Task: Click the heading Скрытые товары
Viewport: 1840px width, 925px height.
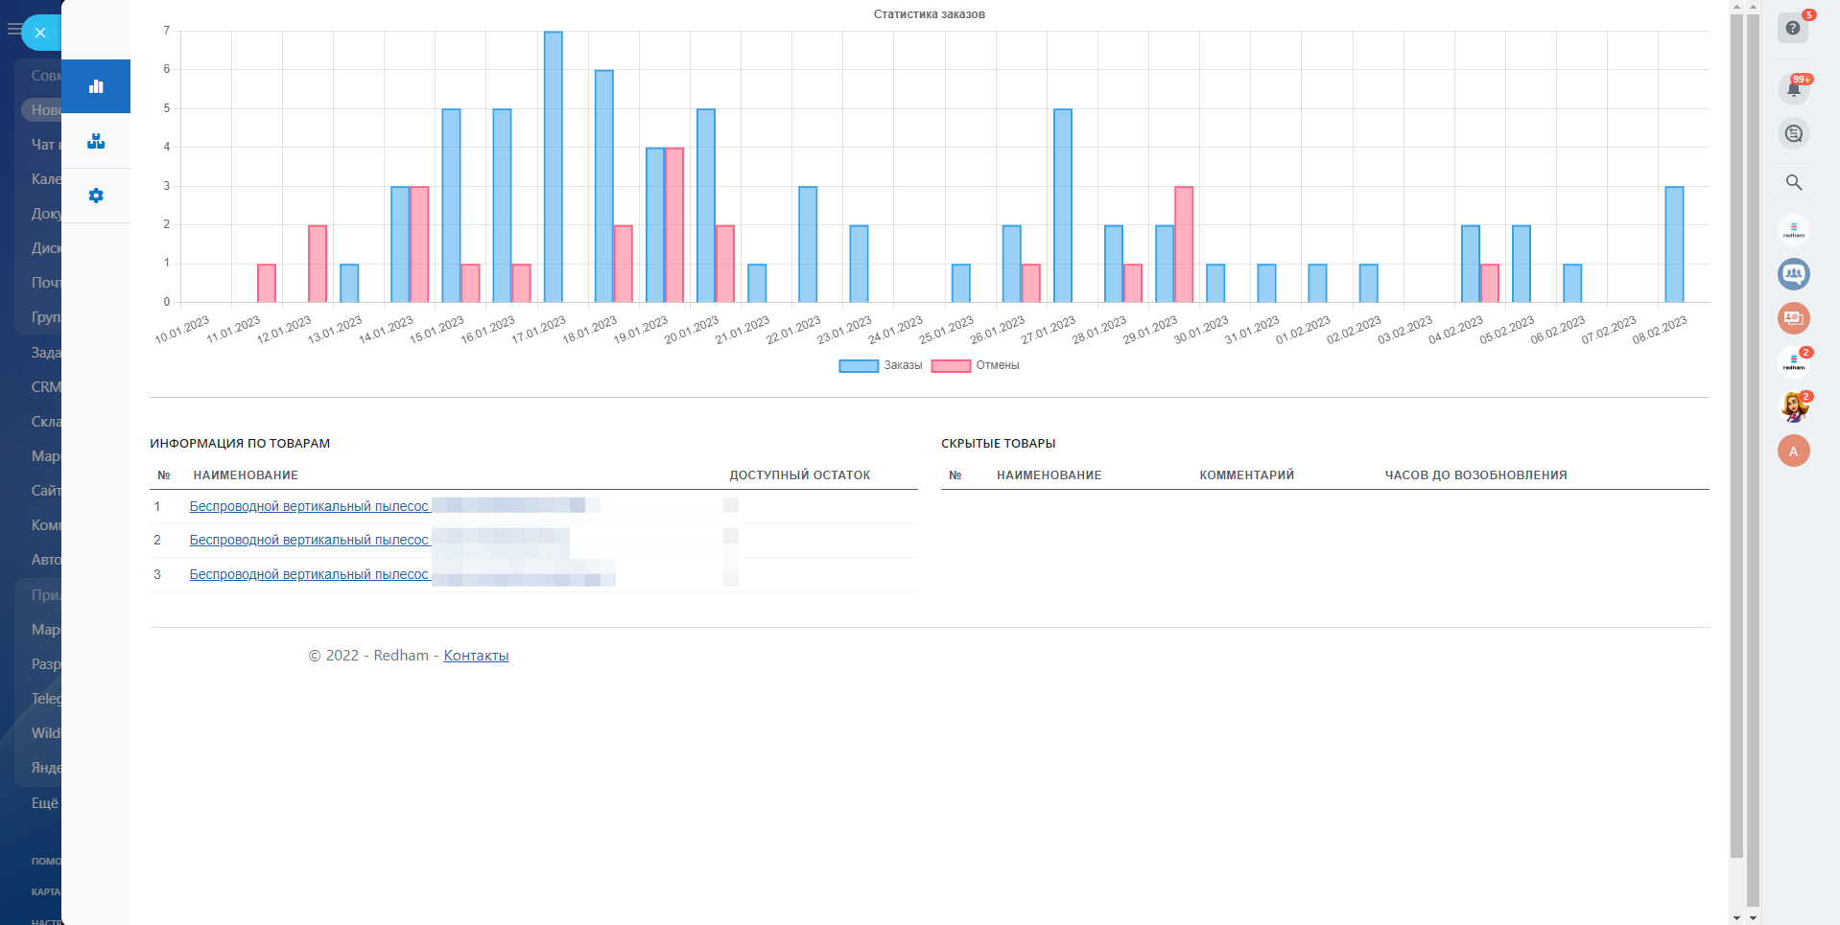Action: click(x=999, y=444)
